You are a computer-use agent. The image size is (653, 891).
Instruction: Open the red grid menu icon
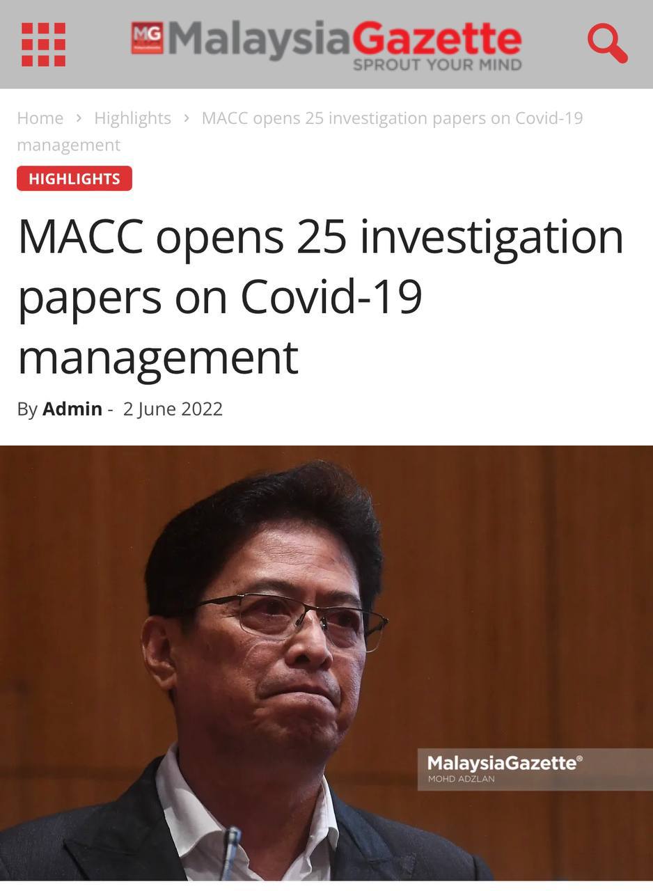(43, 45)
